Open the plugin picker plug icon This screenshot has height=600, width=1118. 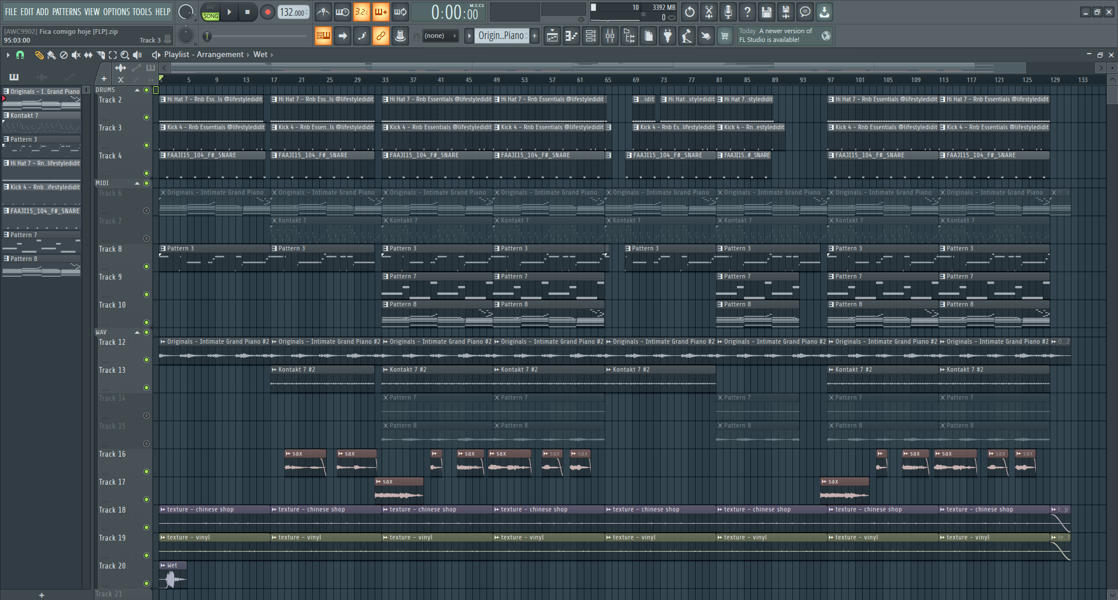(x=668, y=36)
